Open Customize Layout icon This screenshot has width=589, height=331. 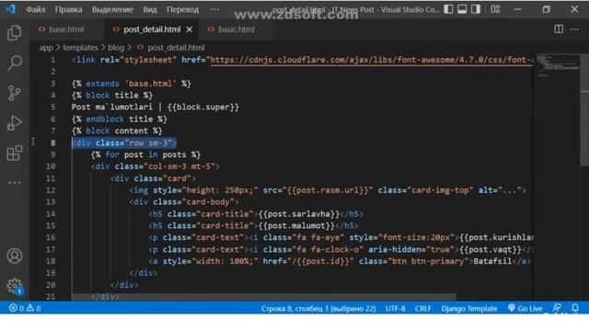coord(495,9)
